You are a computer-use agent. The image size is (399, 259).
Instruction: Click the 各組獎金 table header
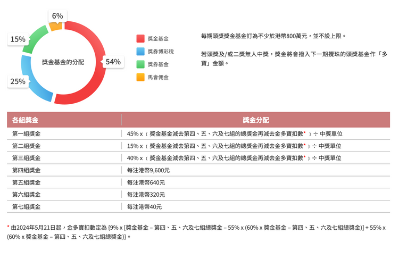[x=25, y=120]
